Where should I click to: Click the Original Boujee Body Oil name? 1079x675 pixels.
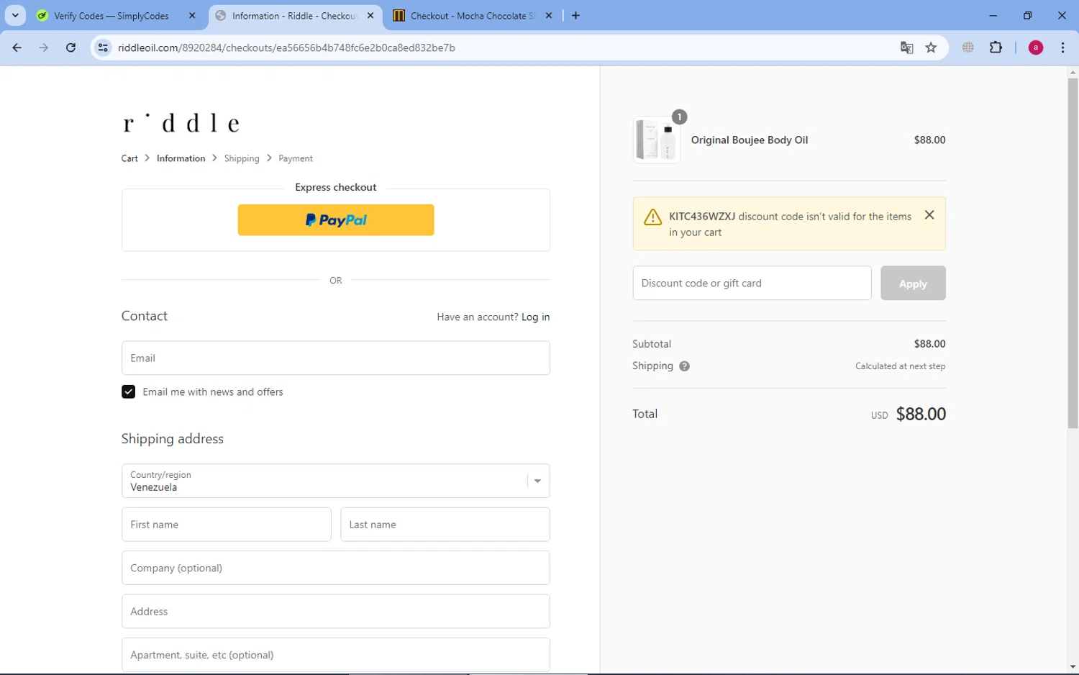750,140
